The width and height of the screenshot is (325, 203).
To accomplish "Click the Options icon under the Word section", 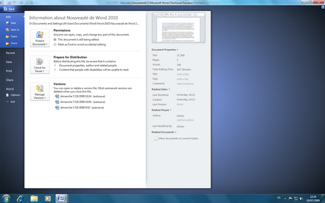I will (8, 95).
